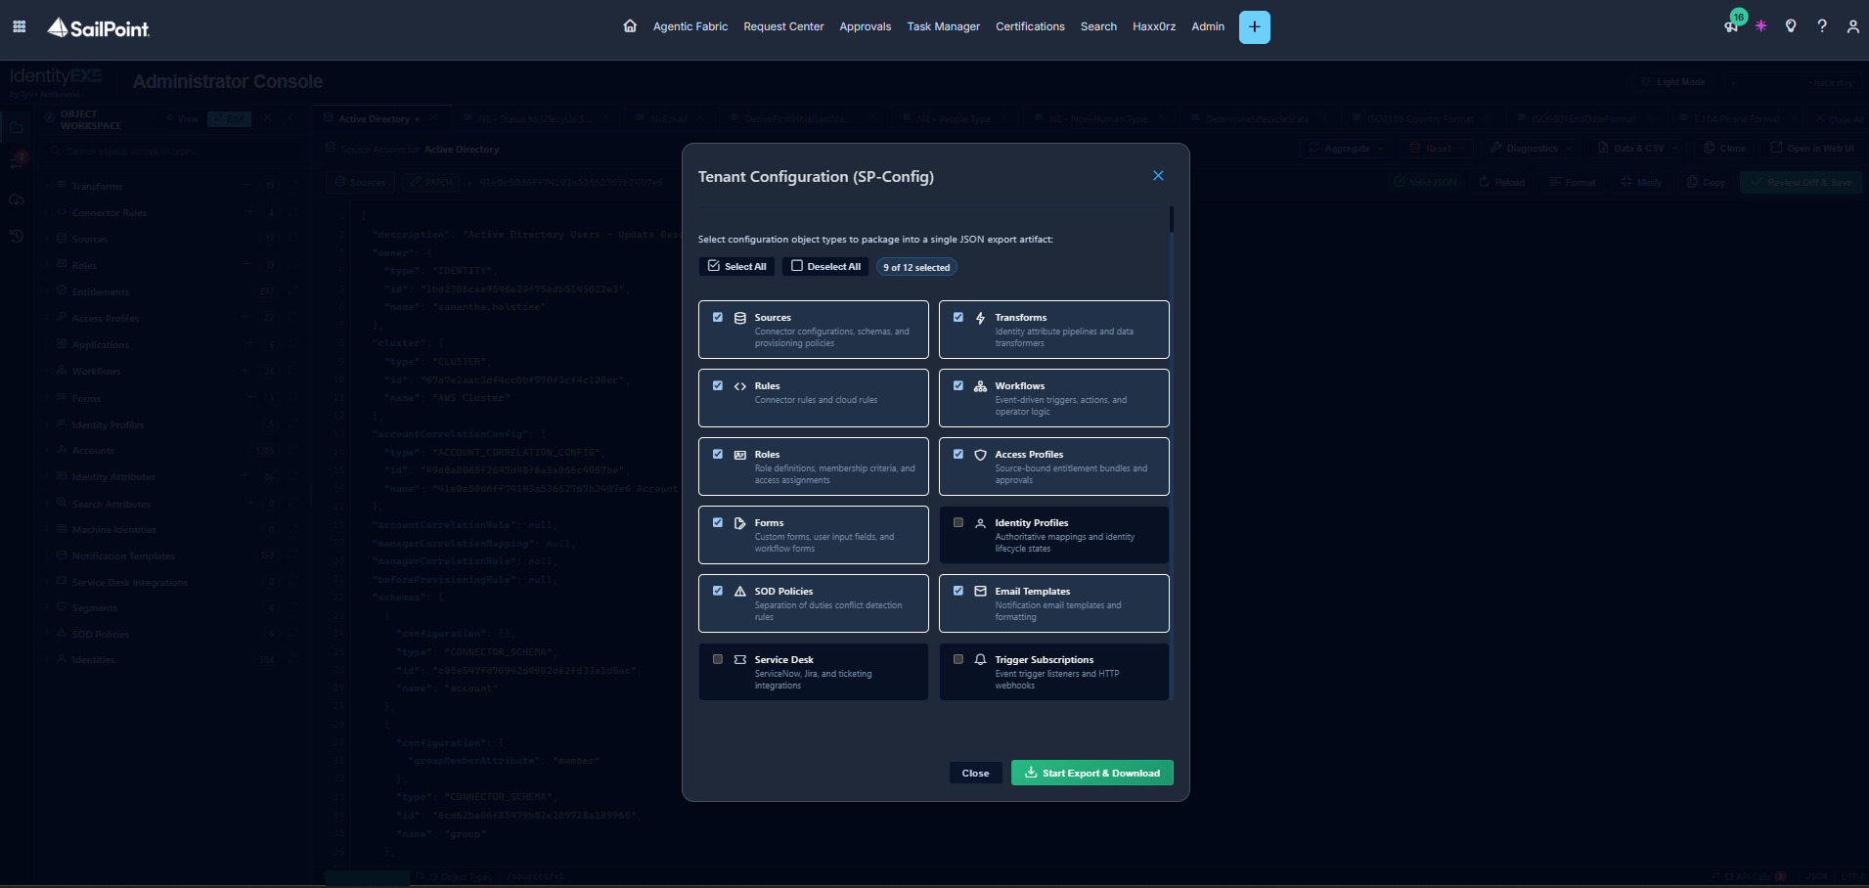This screenshot has height=888, width=1869.
Task: Enable the Service Desk checkbox
Action: point(718,660)
